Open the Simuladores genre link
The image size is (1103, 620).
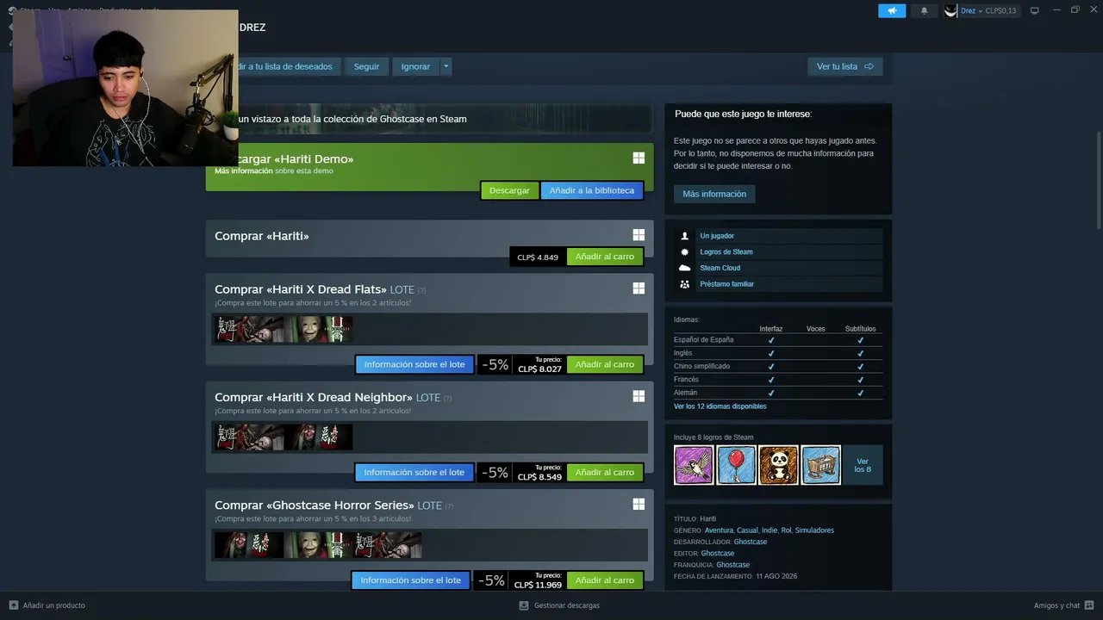(814, 530)
